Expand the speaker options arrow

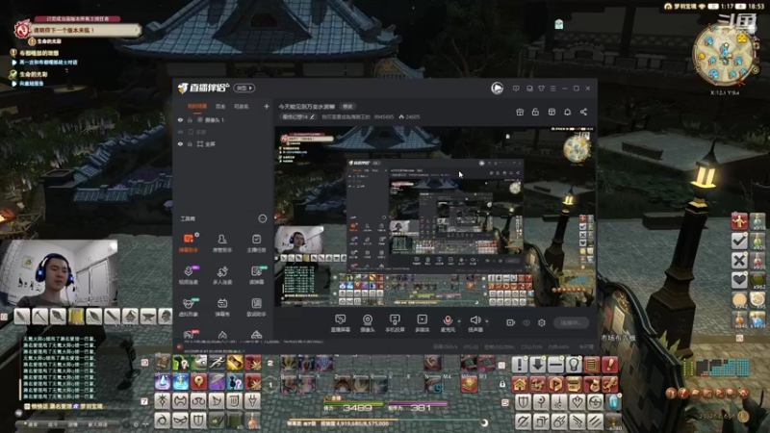coord(487,321)
